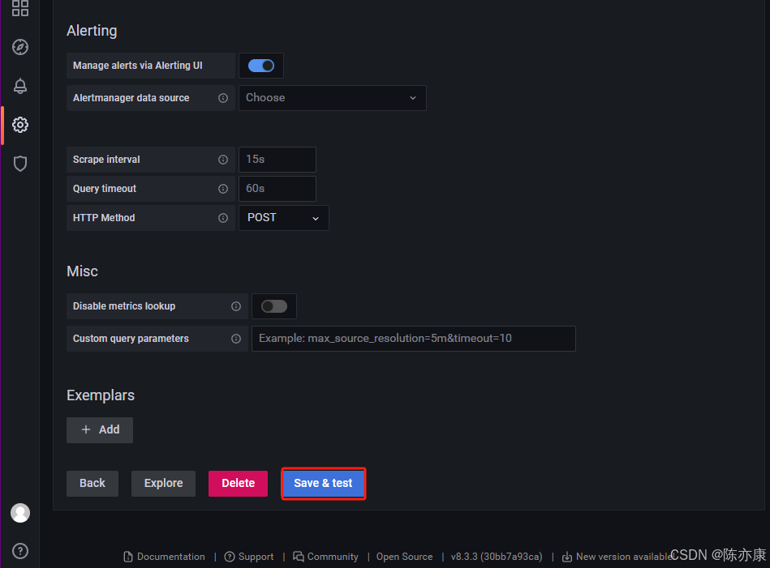The width and height of the screenshot is (770, 568).
Task: Open the Alertmanager data source Choose dropdown
Action: point(333,98)
